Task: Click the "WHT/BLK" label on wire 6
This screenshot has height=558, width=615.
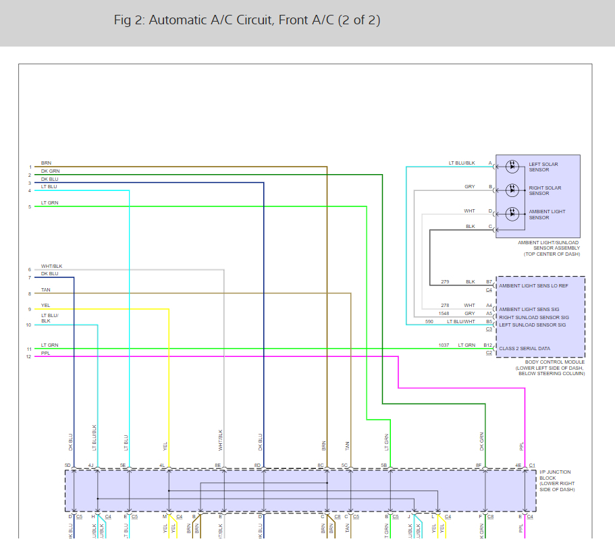Action: [x=52, y=267]
